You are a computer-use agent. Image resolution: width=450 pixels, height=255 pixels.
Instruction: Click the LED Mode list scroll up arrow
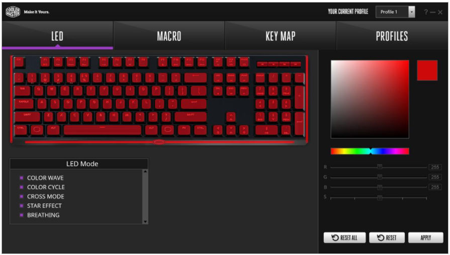coord(145,172)
